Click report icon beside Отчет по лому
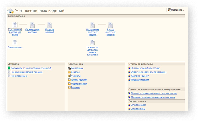198x121 pixels. coord(129,109)
